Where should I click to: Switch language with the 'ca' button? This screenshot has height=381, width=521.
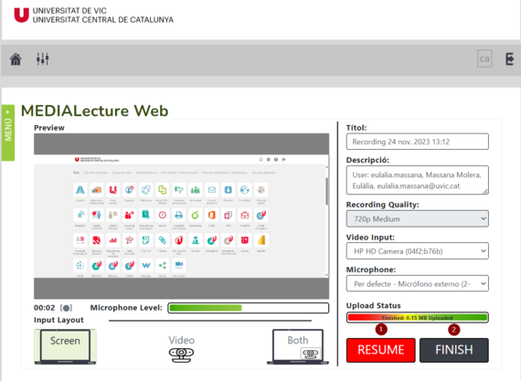pos(484,58)
